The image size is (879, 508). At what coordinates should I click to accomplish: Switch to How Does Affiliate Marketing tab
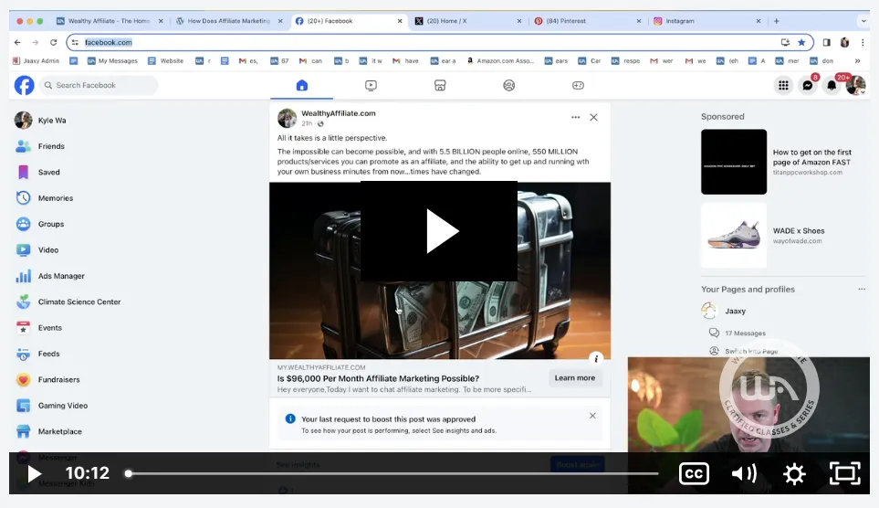[228, 21]
